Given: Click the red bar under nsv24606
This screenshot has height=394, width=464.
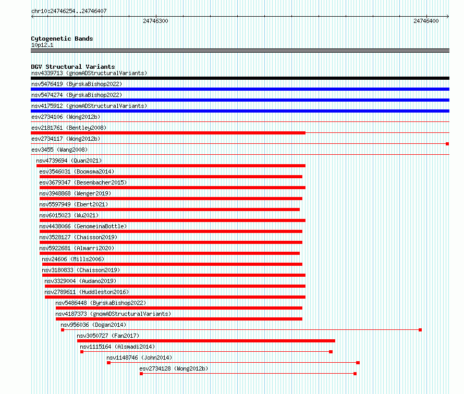Looking at the screenshot, I should (172, 264).
